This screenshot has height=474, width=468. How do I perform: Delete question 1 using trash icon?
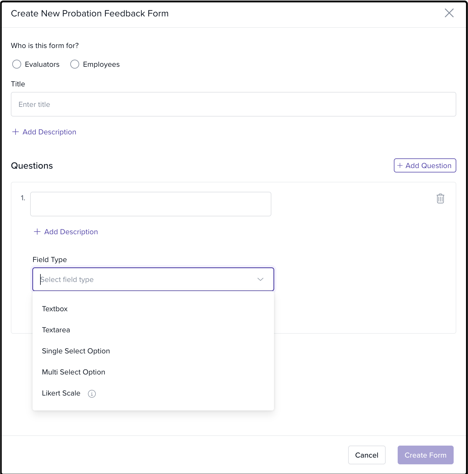440,199
